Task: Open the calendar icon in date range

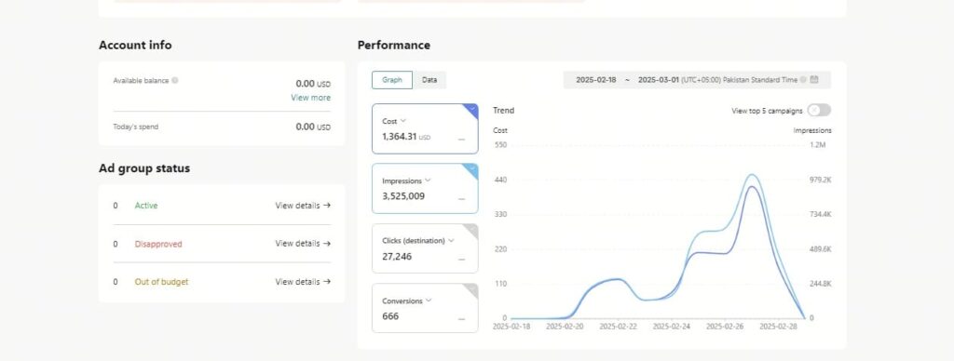Action: (x=814, y=80)
